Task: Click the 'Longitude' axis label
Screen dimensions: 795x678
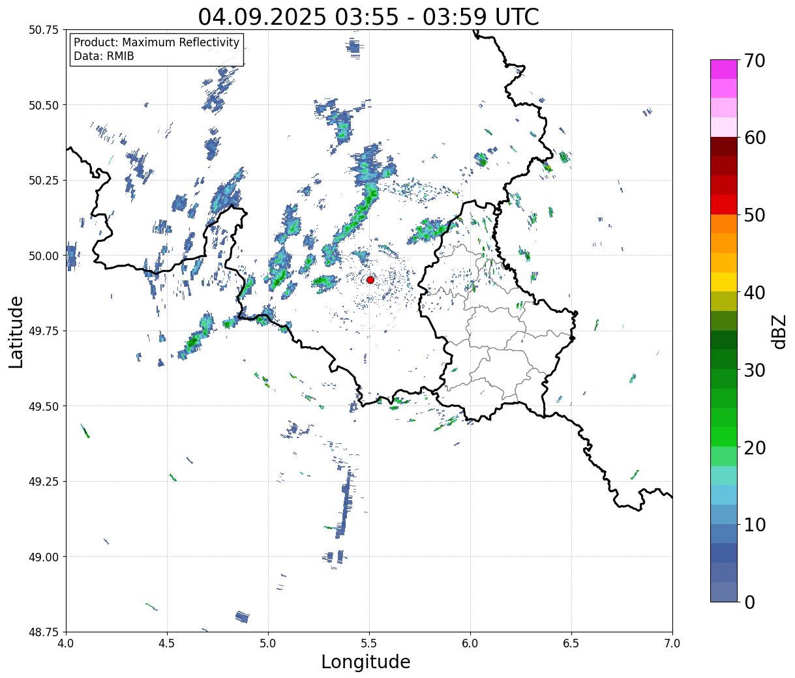Action: point(366,662)
